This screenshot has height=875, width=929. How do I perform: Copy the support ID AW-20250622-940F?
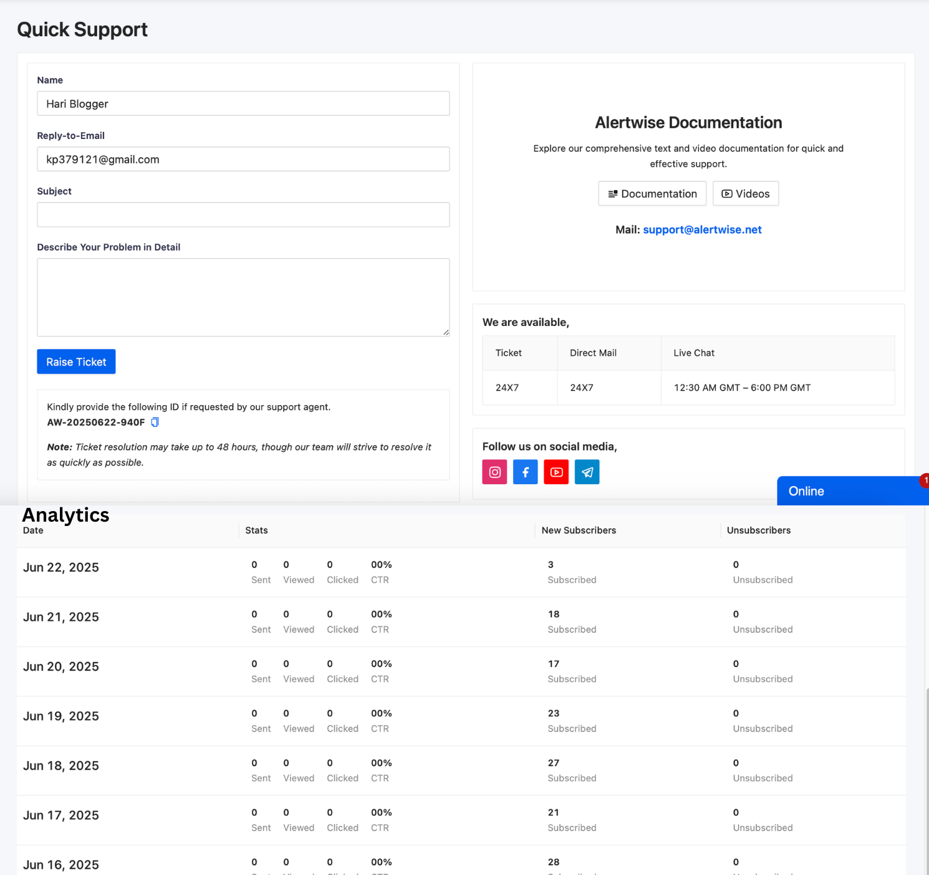(x=155, y=423)
